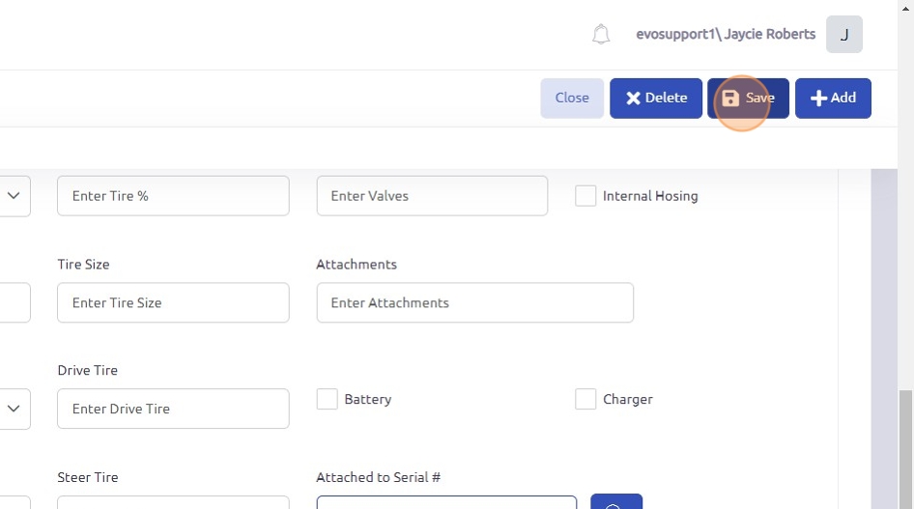Expand the dropdown left of Enter Tire %
Image resolution: width=914 pixels, height=509 pixels.
pos(14,196)
